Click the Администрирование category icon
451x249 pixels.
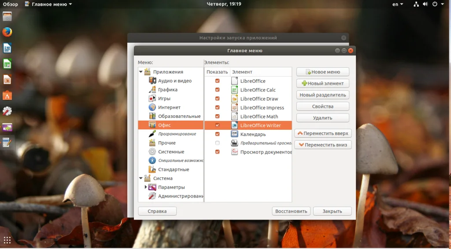click(x=152, y=196)
